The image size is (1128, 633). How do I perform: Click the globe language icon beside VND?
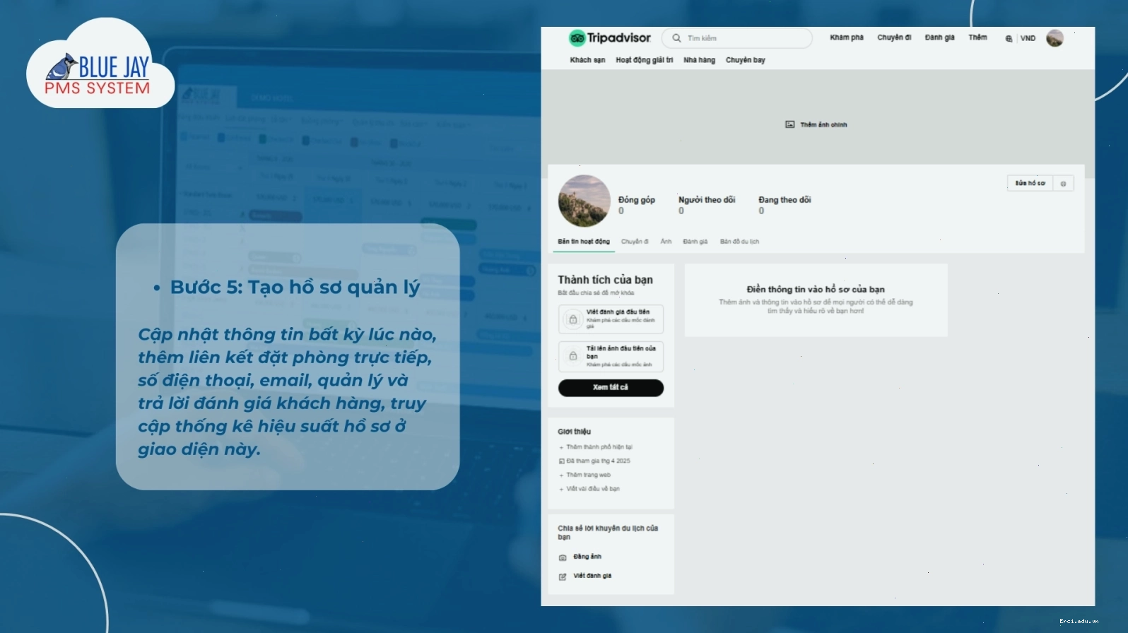click(x=1009, y=38)
